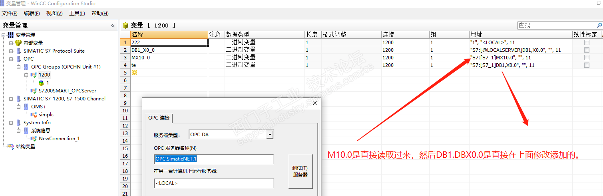Click the search magnifier icon in 查找 box

[x=599, y=25]
